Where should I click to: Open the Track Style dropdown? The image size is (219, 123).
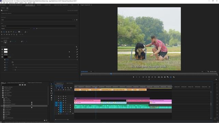click(37, 20)
